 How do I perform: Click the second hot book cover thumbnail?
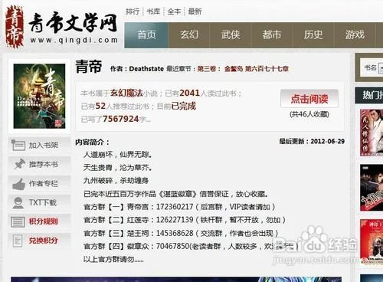(x=372, y=188)
